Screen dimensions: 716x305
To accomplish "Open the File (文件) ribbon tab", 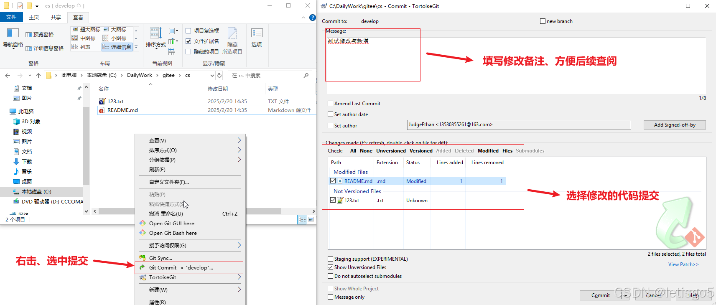I will pyautogui.click(x=11, y=17).
